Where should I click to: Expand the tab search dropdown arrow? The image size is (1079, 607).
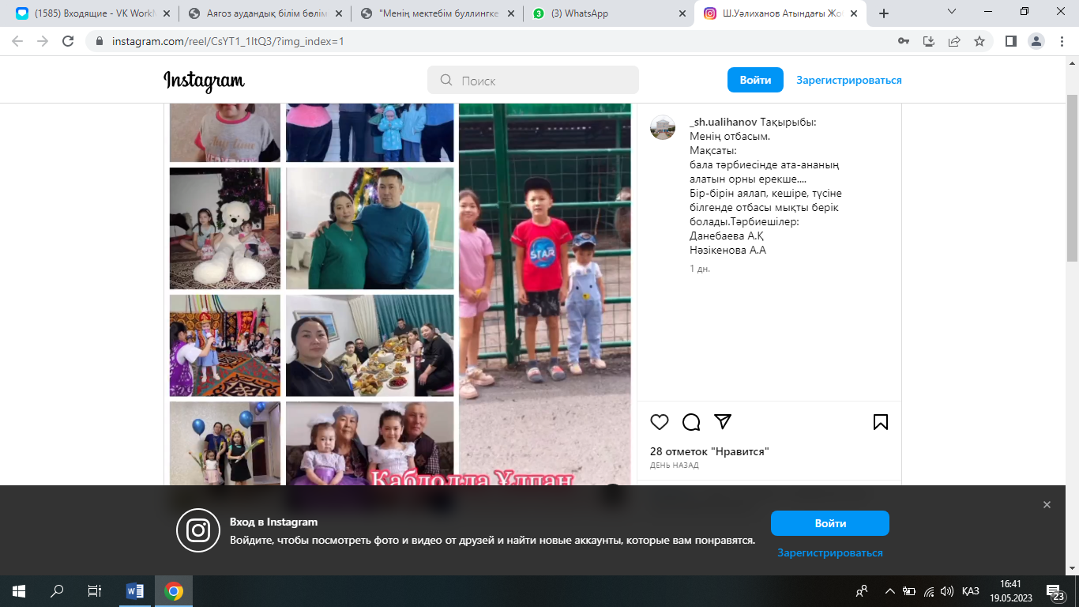[952, 12]
